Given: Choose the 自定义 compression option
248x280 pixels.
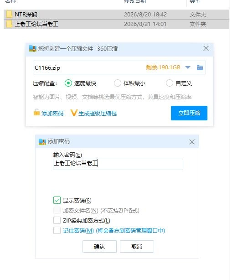Looking at the screenshot, I should click(x=169, y=83).
